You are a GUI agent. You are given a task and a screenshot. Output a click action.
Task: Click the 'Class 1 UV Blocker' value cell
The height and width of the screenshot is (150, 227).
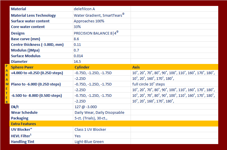pyautogui.click(x=102, y=129)
